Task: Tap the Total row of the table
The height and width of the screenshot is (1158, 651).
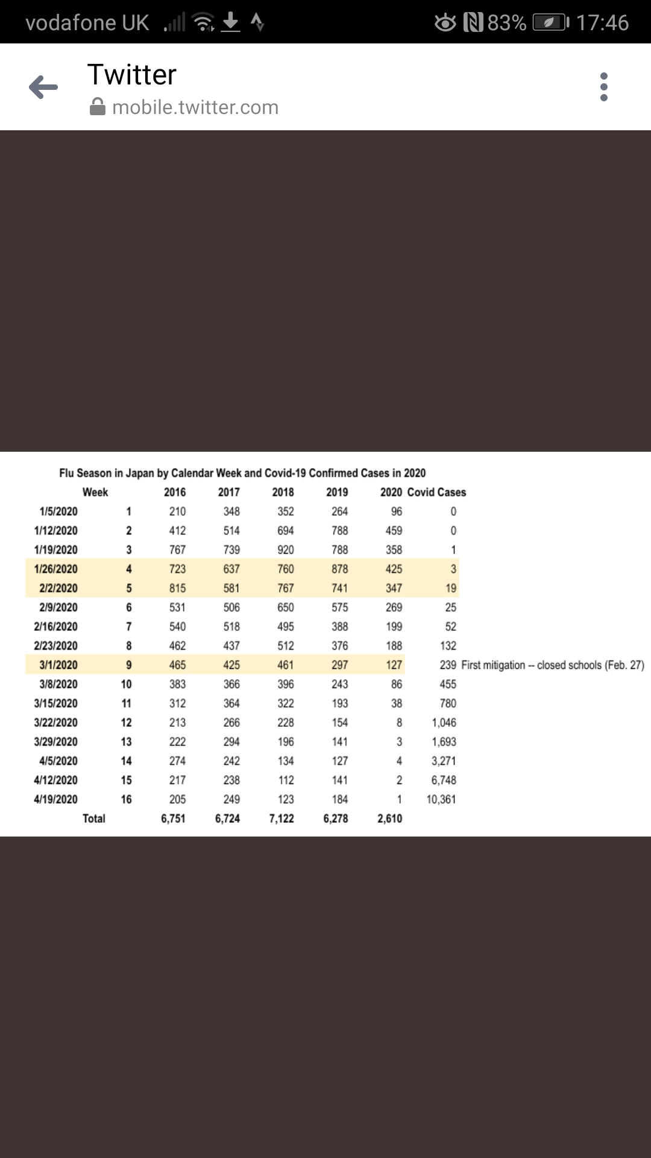Action: coord(242,818)
